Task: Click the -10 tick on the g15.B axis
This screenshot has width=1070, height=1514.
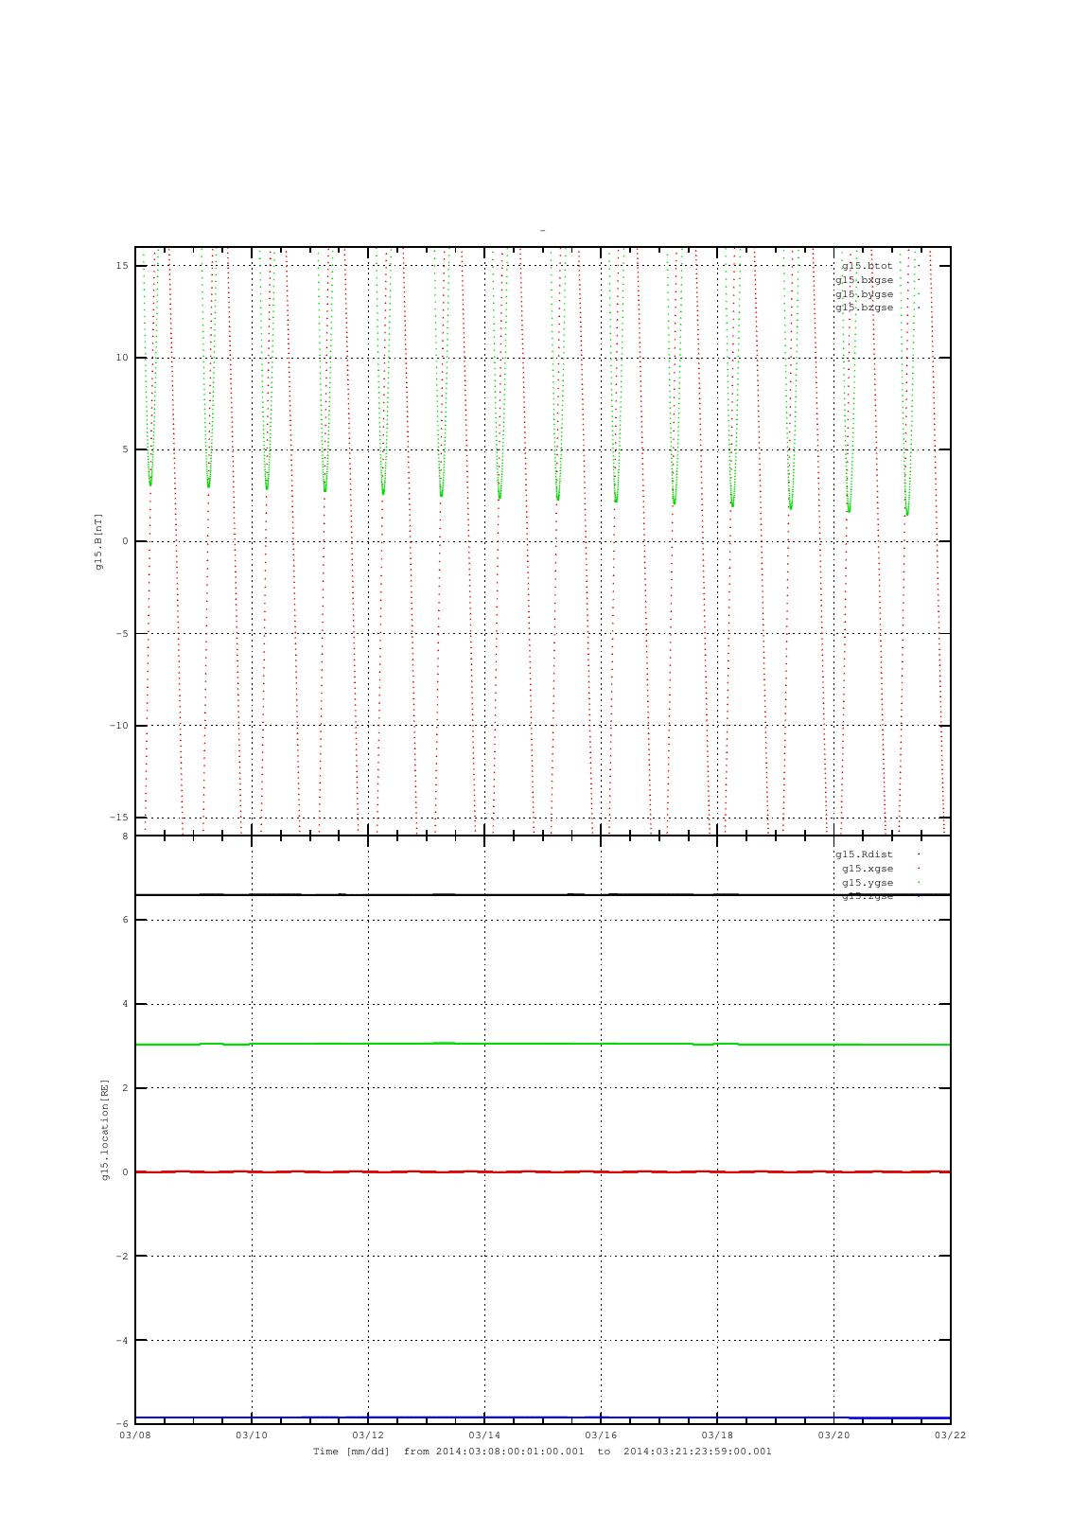Action: 118,726
